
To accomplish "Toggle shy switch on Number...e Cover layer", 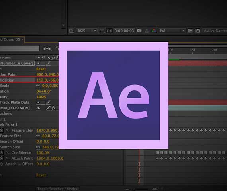I will click(38, 63).
